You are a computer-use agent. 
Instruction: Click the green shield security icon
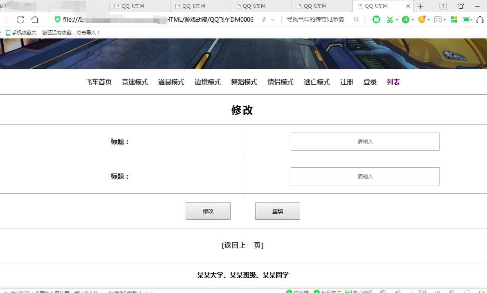[58, 20]
